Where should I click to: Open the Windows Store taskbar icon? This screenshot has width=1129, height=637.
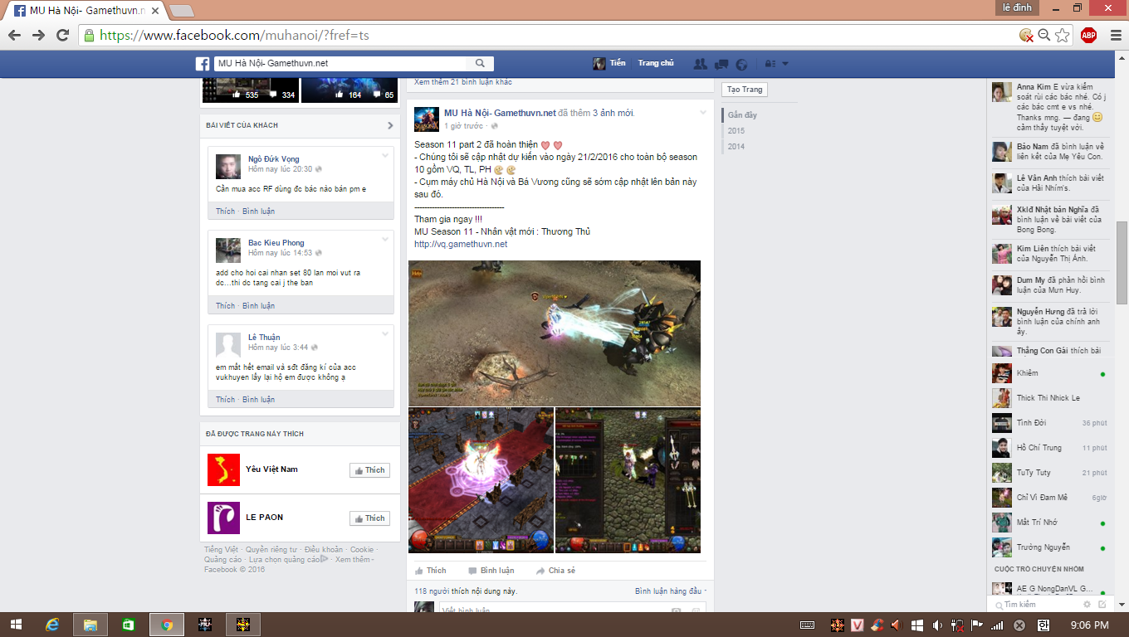coord(129,625)
